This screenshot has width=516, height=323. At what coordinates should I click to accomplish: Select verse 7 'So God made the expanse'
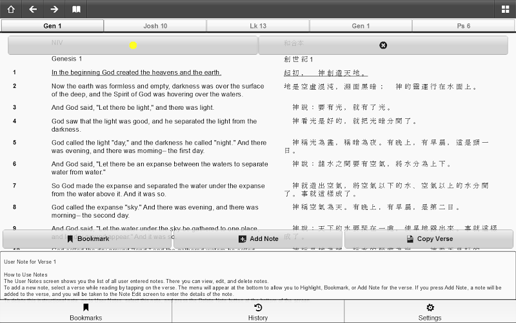158,190
